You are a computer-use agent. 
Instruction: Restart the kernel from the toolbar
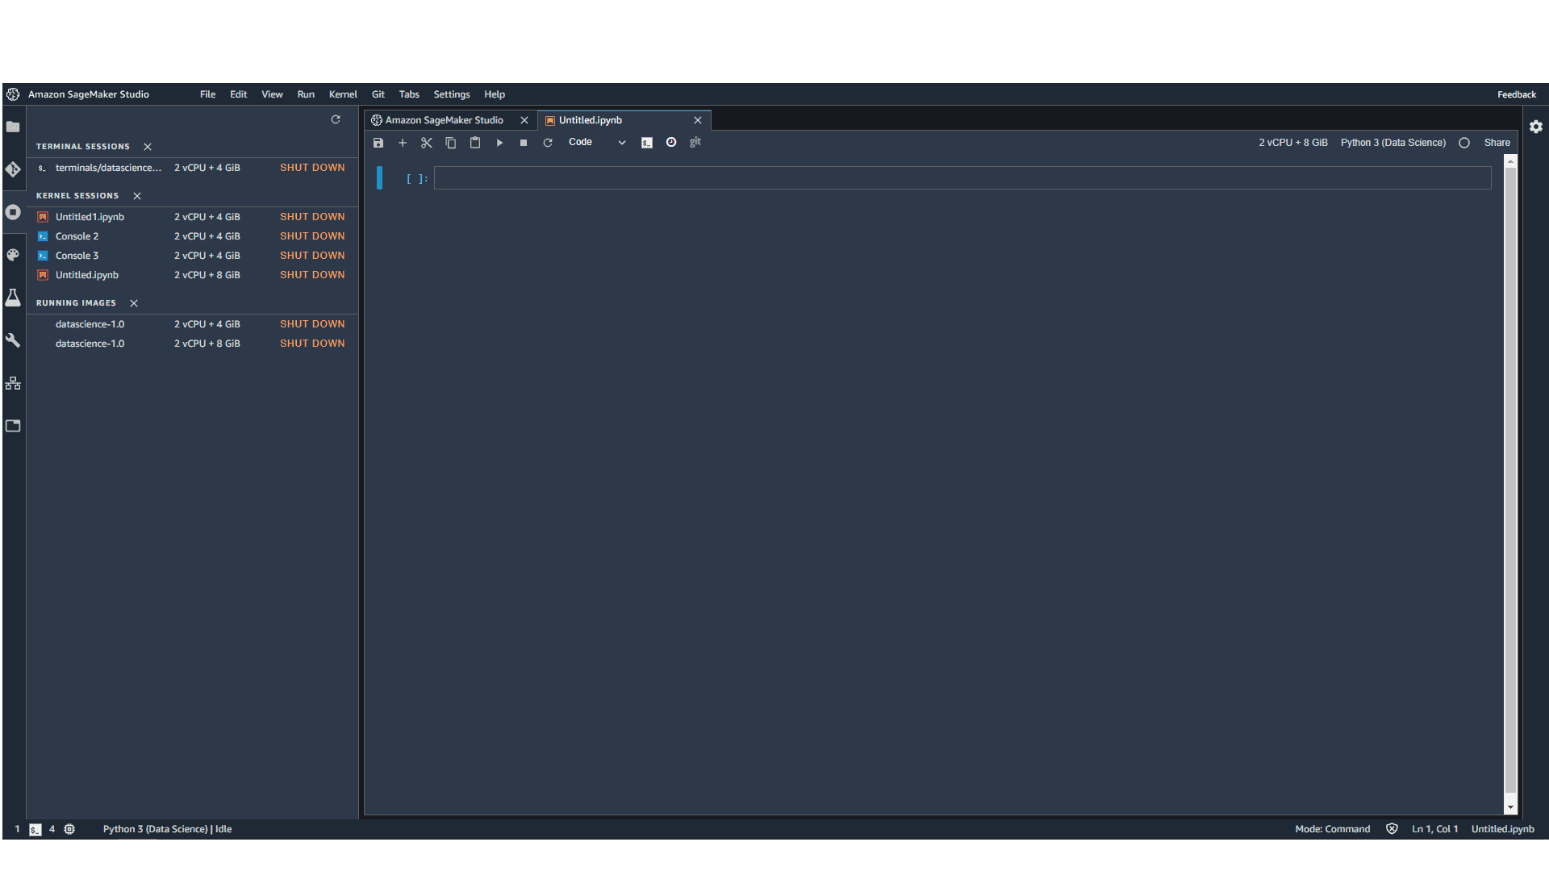[548, 143]
